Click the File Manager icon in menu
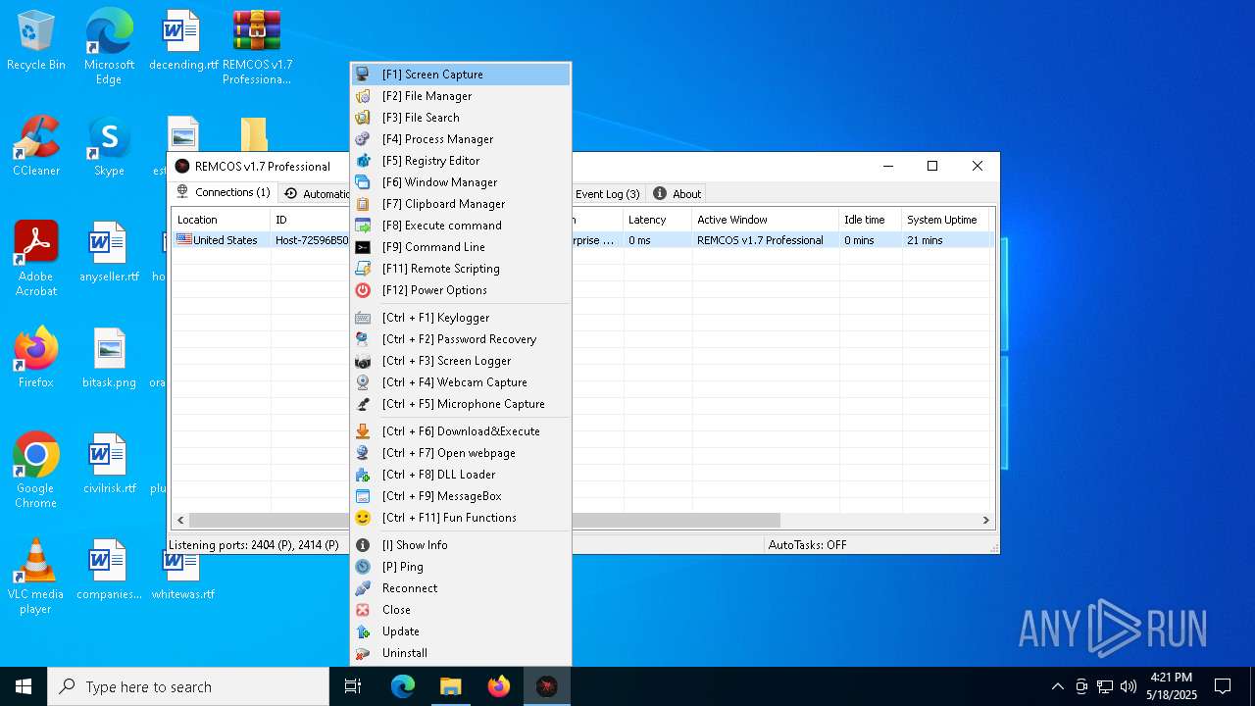This screenshot has width=1255, height=706. (x=363, y=96)
